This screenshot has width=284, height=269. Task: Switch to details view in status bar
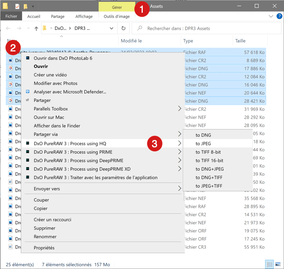coord(269,264)
